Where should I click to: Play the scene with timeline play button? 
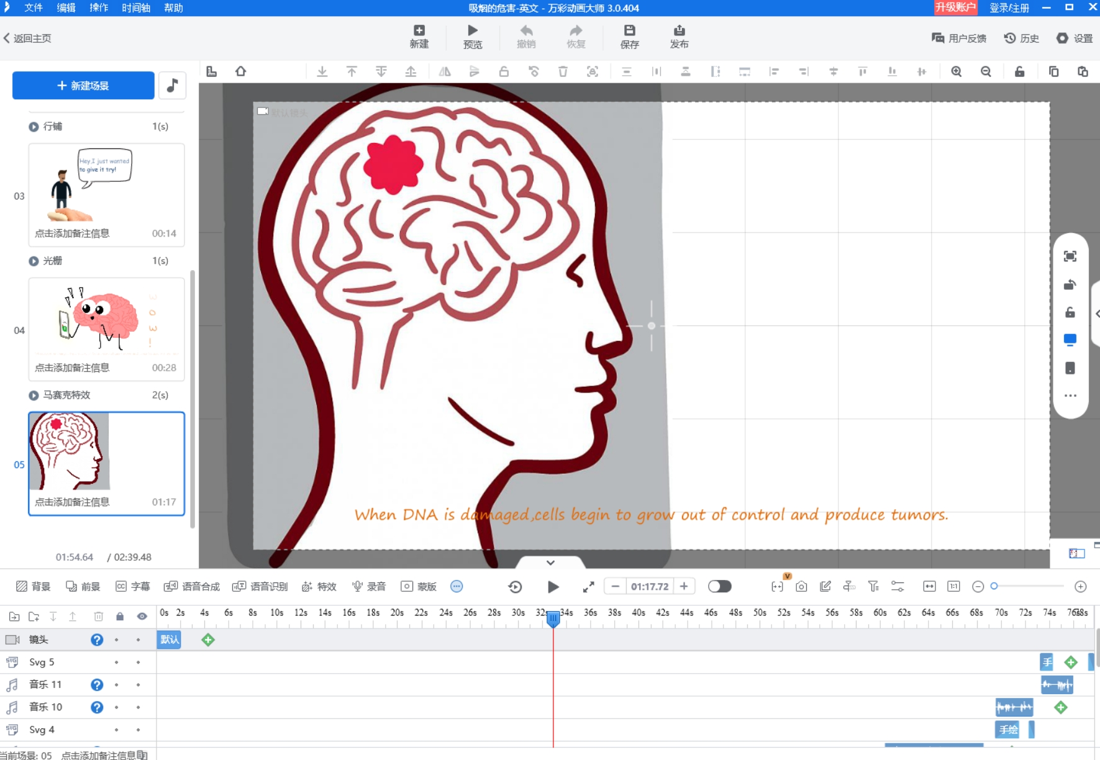coord(553,587)
